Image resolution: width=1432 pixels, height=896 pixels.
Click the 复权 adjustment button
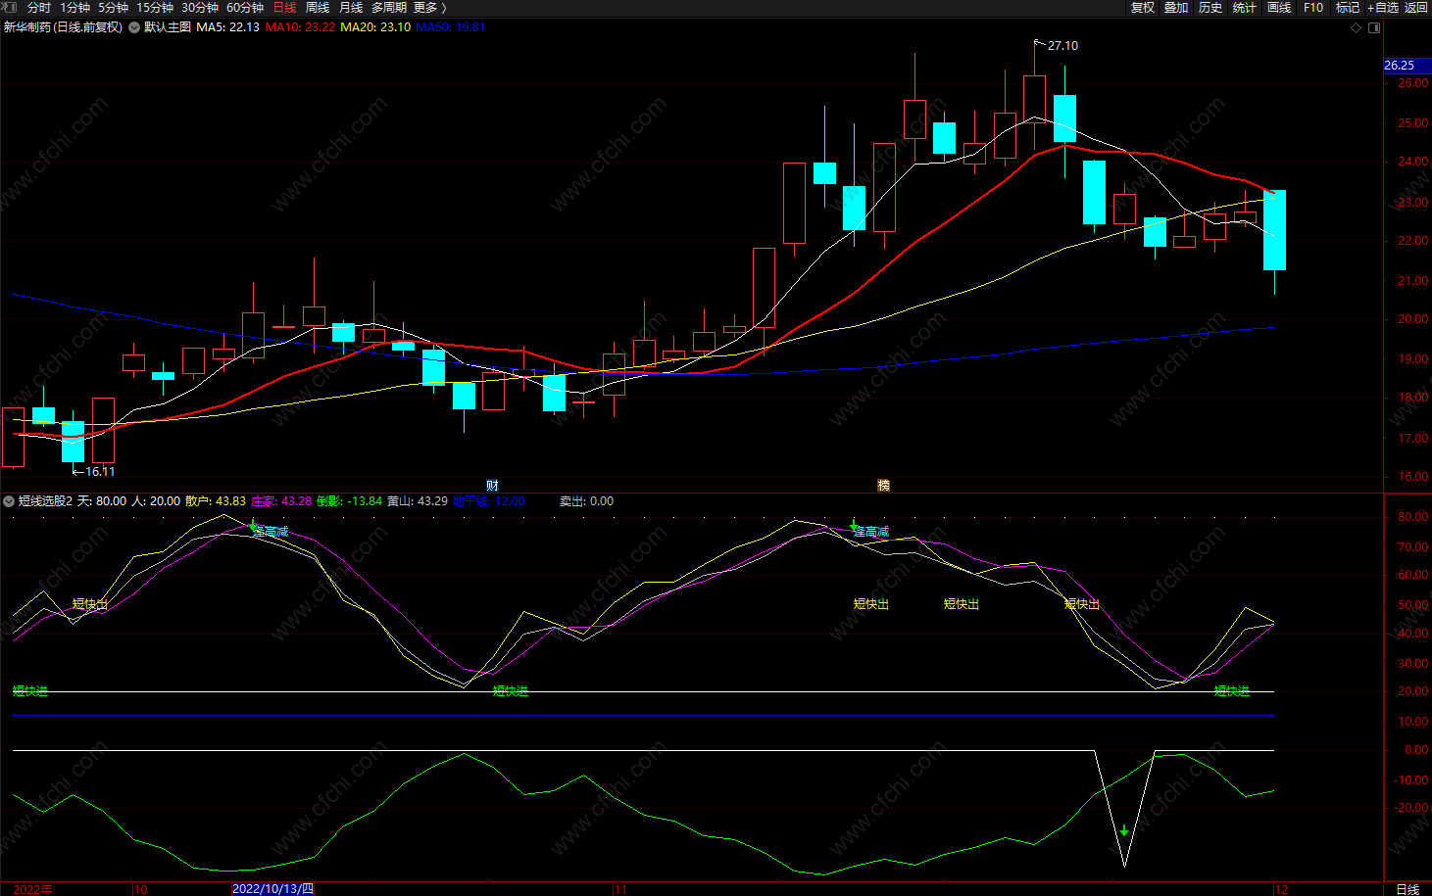1143,7
